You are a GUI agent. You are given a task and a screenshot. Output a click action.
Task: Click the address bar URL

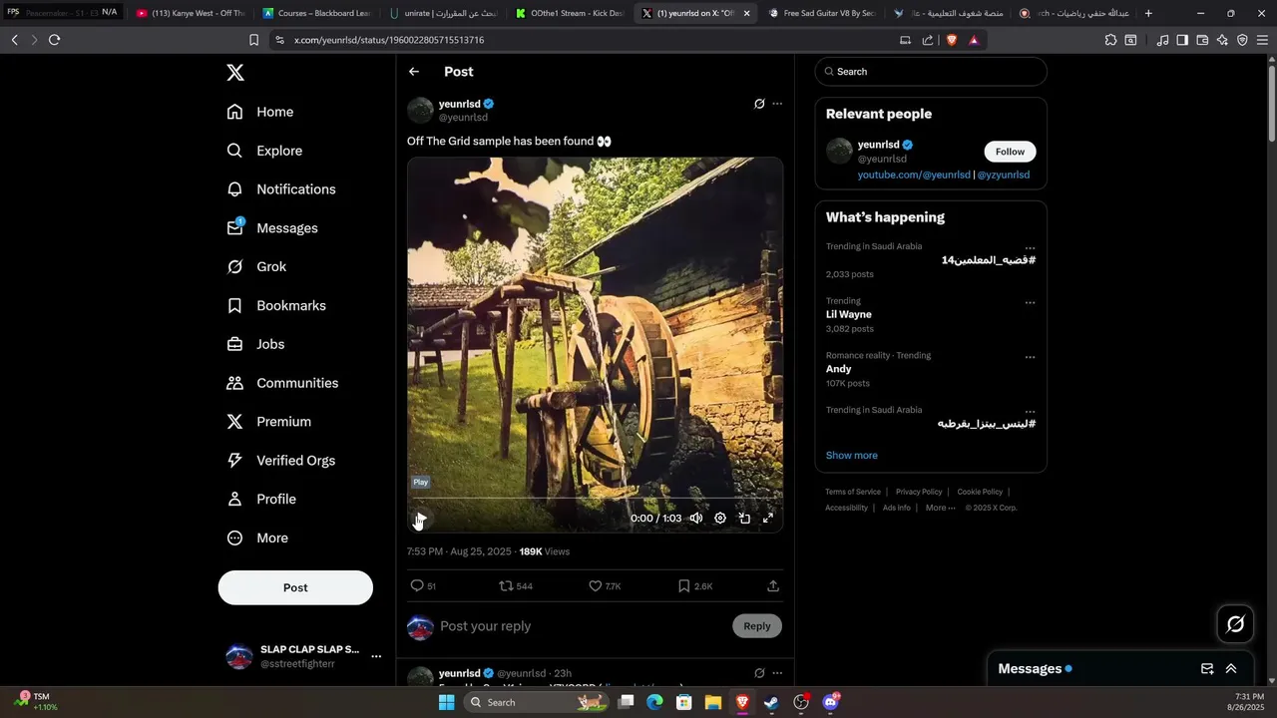pyautogui.click(x=389, y=40)
